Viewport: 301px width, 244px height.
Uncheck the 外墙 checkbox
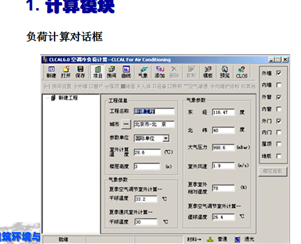coord(279,73)
